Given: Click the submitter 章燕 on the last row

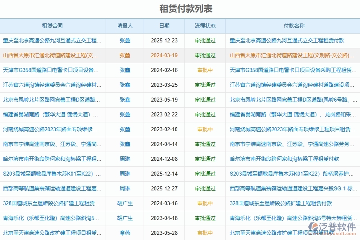Looking at the screenshot, I should point(125,233).
